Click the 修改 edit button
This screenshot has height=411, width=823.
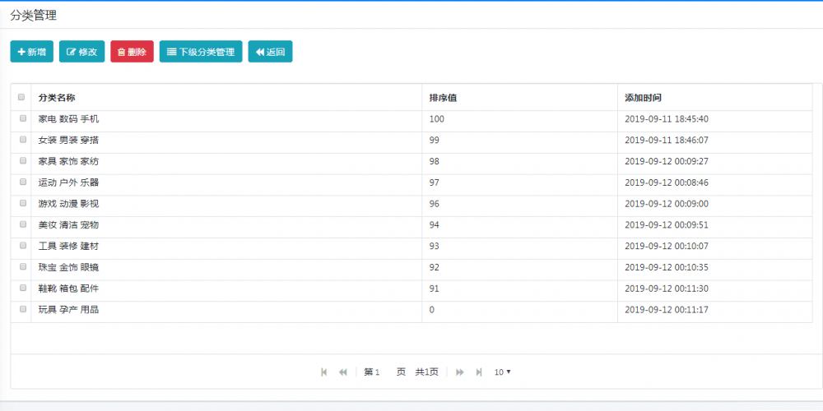(x=81, y=51)
